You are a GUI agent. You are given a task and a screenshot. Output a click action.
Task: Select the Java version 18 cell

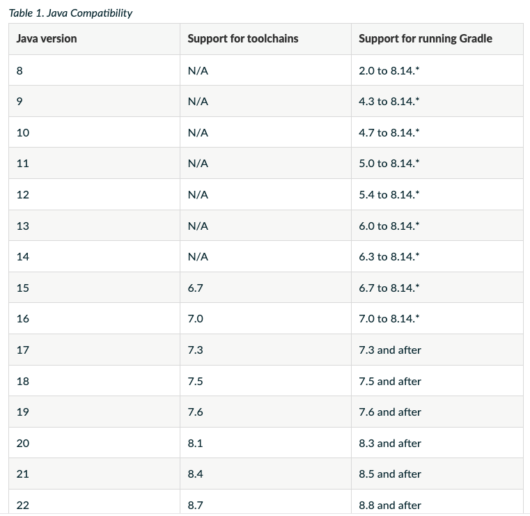point(23,381)
